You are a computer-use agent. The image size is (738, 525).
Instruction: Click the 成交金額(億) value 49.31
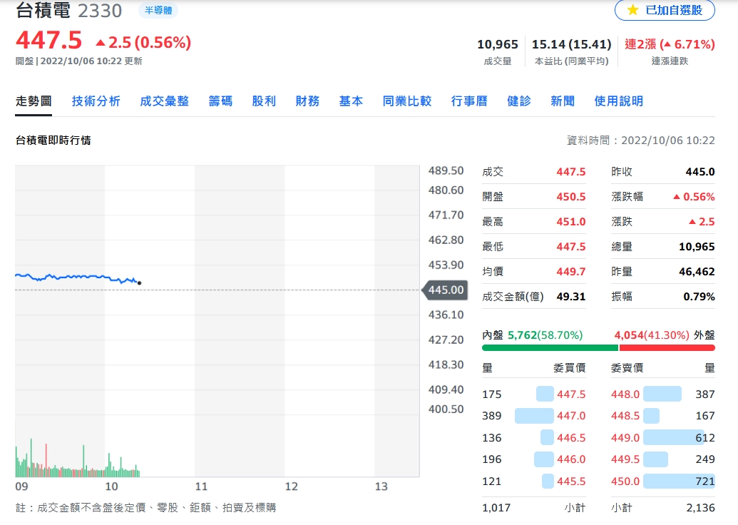click(x=571, y=297)
